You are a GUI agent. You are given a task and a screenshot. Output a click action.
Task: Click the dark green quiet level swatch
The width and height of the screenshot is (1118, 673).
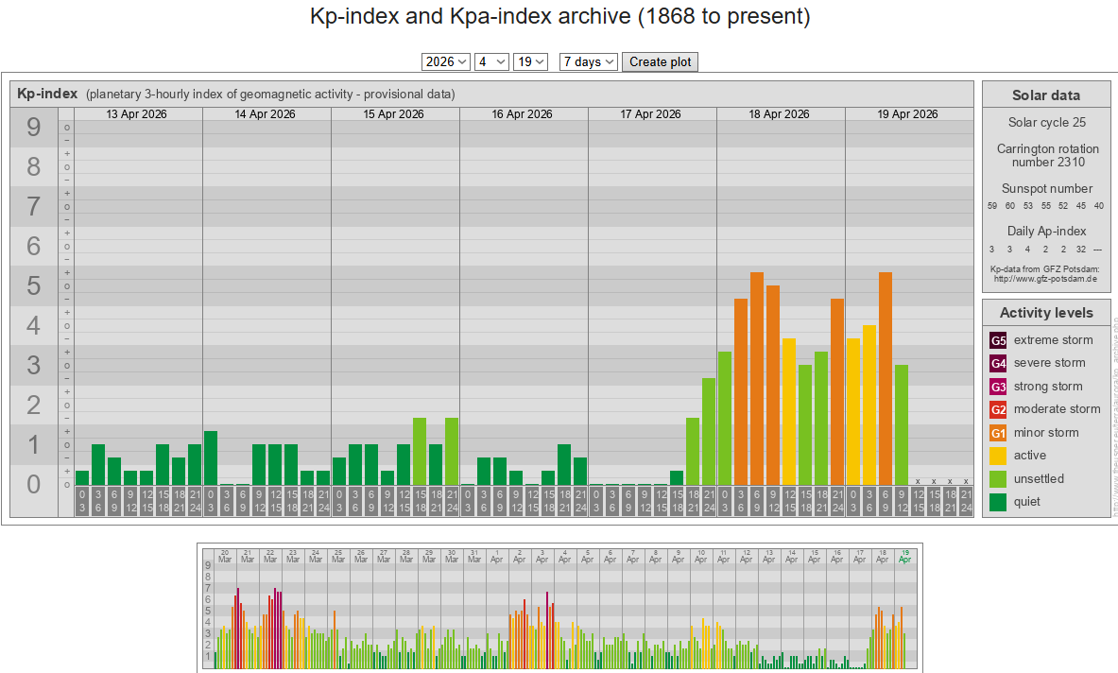(998, 502)
